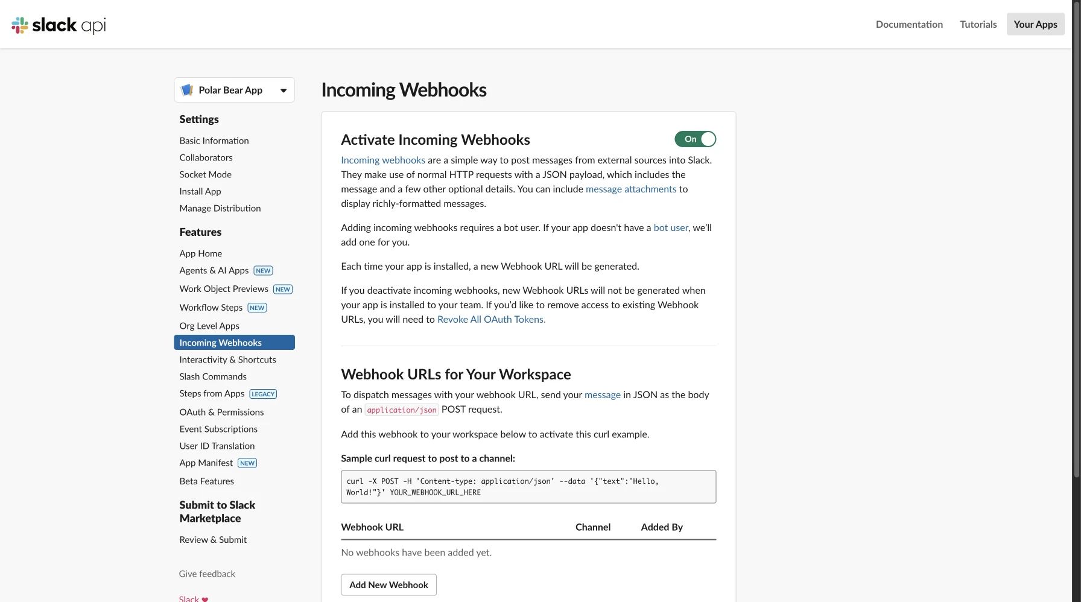Open the Your Apps tab
This screenshot has height=602, width=1081.
pyautogui.click(x=1035, y=24)
